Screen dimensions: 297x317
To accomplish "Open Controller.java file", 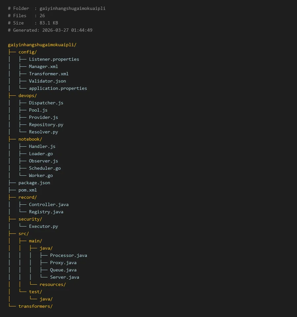I will pyautogui.click(x=49, y=204).
